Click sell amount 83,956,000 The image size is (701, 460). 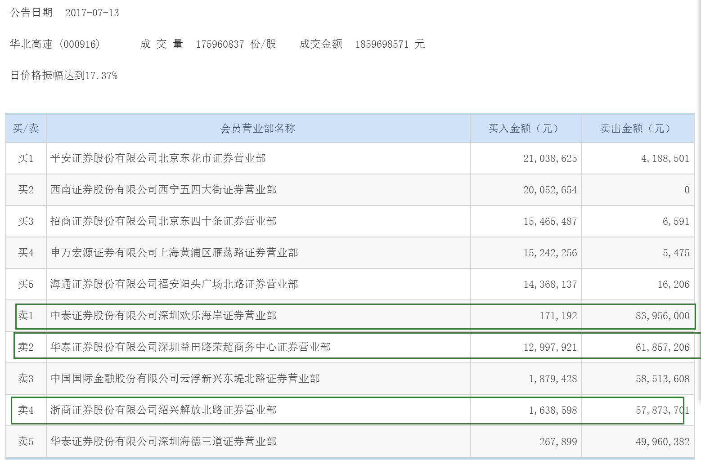pos(662,316)
